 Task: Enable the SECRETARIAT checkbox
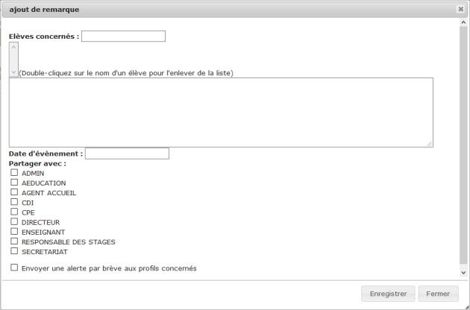[x=14, y=251]
